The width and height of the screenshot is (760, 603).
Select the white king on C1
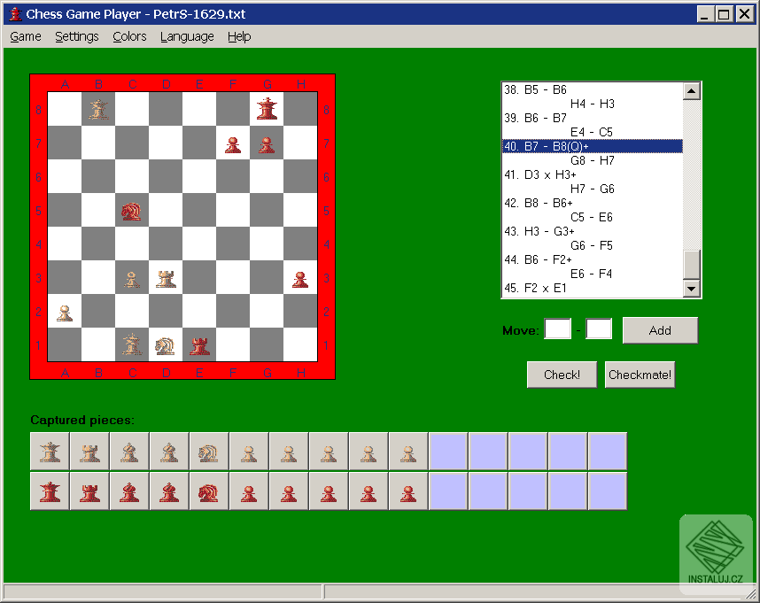[132, 345]
